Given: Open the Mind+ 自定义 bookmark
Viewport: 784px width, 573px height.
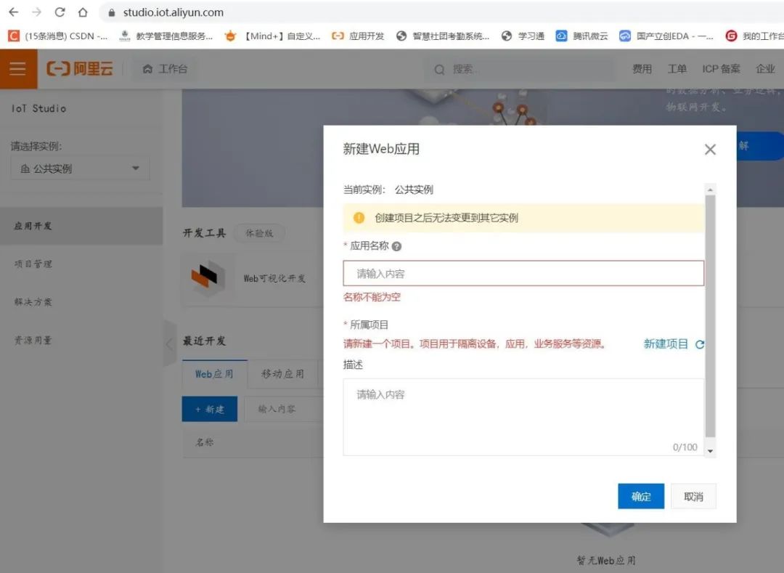Looking at the screenshot, I should (273, 36).
